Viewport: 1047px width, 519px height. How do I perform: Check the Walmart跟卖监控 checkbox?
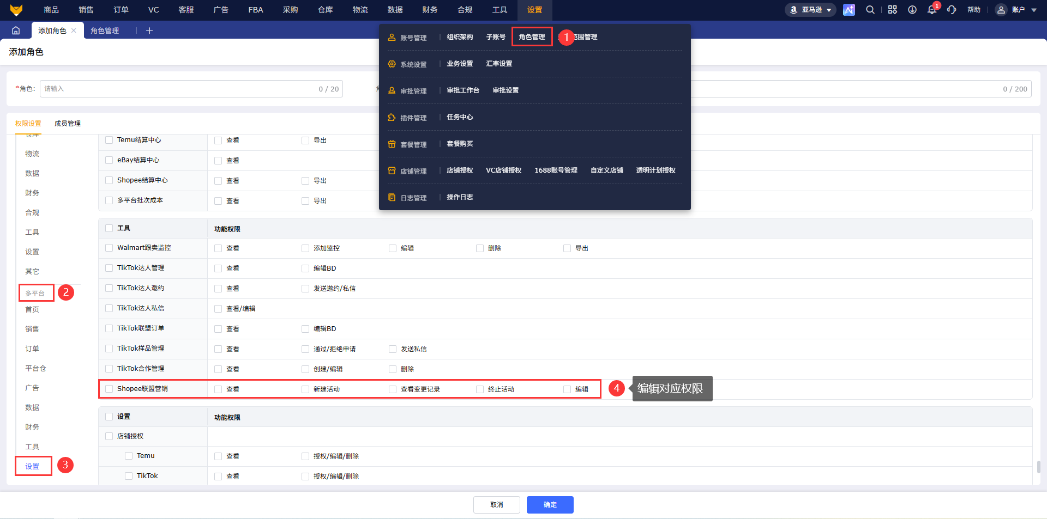tap(109, 248)
